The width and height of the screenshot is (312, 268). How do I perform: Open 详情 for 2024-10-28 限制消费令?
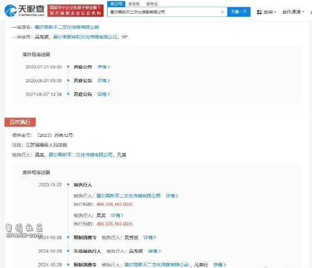[x=150, y=237]
